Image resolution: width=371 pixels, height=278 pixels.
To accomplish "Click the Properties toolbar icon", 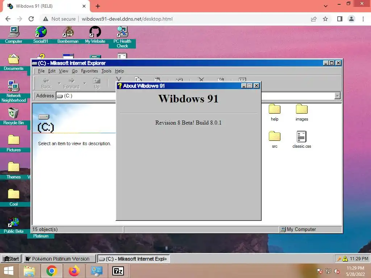I will coord(221,79).
